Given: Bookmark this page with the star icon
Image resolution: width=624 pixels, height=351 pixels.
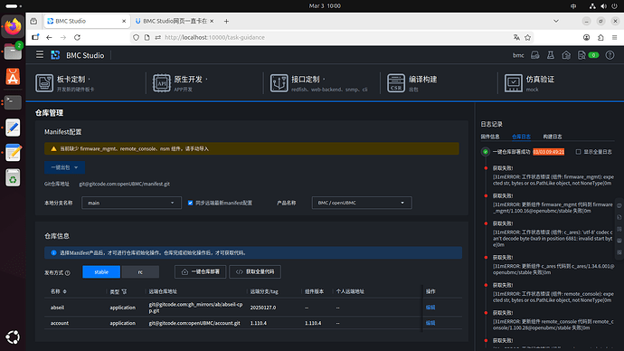Looking at the screenshot, I should point(528,37).
